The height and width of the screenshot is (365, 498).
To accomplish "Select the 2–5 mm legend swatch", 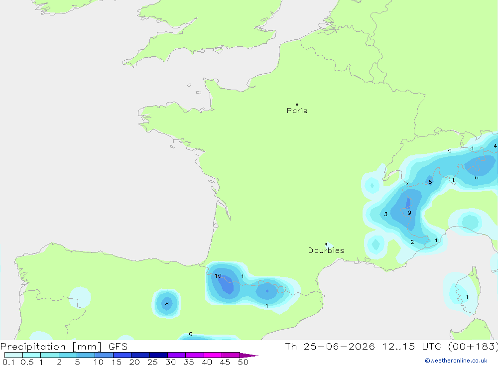I will [x=68, y=355].
